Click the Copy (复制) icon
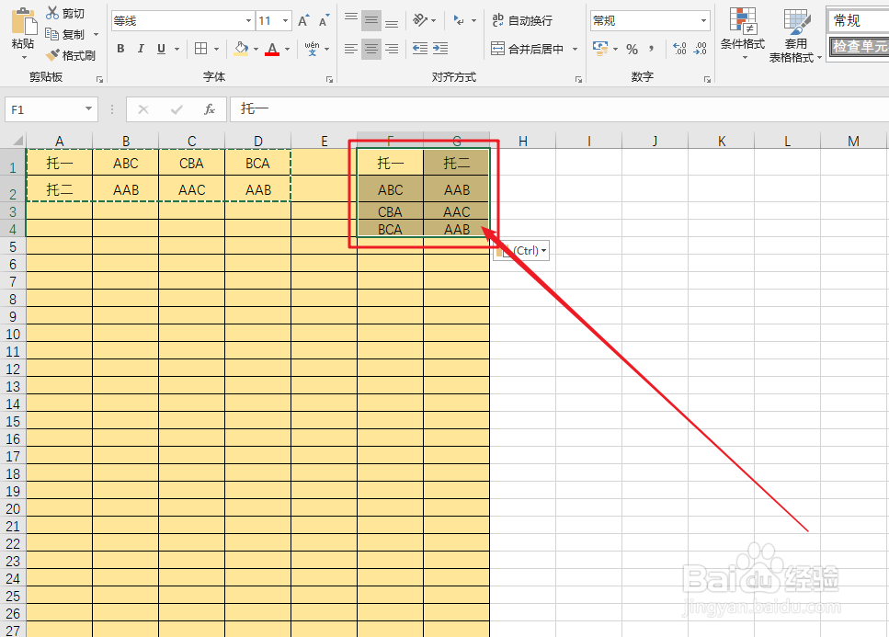This screenshot has height=637, width=889. [x=52, y=34]
